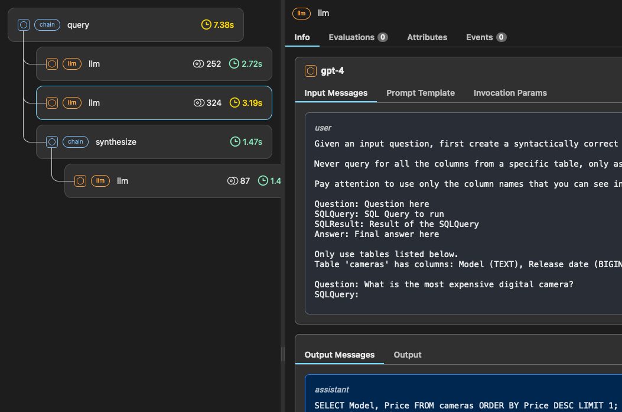Collapse the synthesize chain node

(x=51, y=142)
